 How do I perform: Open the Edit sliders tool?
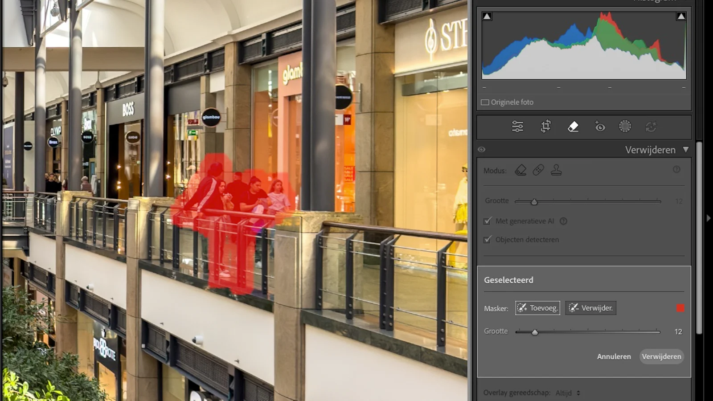pos(517,127)
